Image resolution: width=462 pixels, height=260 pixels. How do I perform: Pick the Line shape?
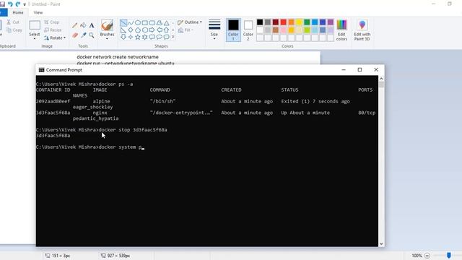coord(123,22)
